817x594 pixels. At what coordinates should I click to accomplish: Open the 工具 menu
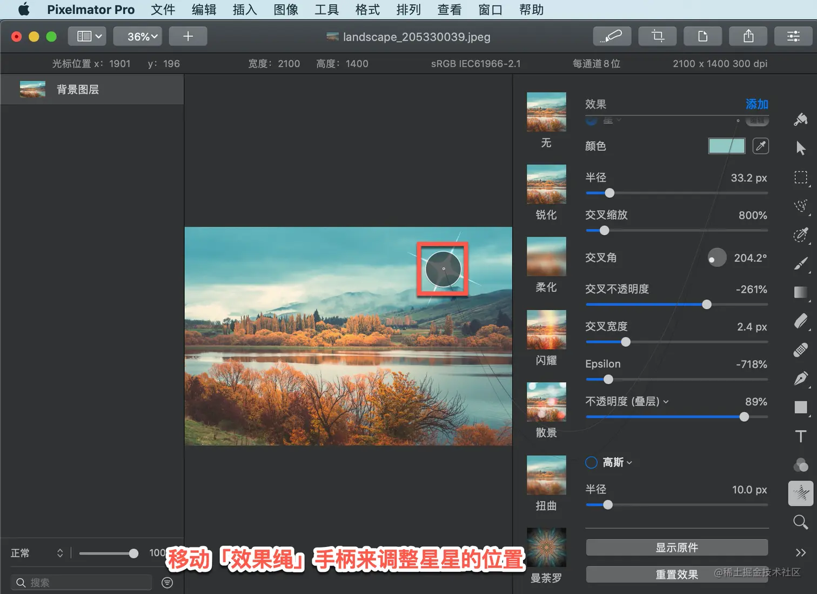click(327, 10)
